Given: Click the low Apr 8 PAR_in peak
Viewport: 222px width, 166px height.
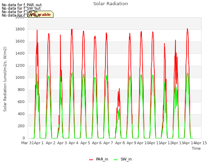Looking at the screenshot, I should [119, 89].
